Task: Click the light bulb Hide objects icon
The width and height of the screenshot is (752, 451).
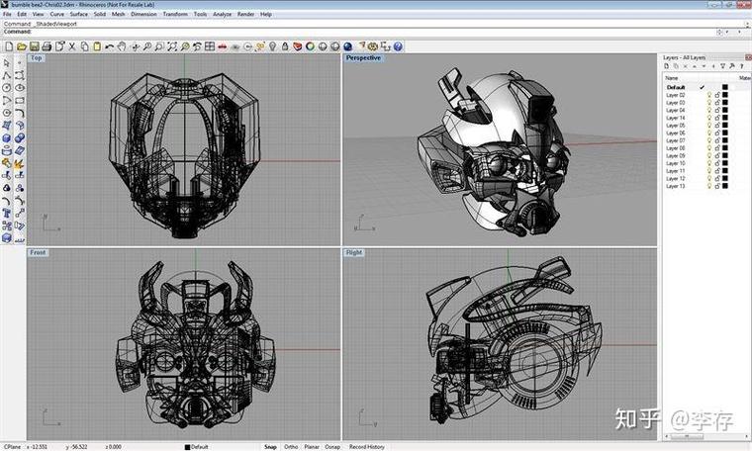Action: (272, 46)
